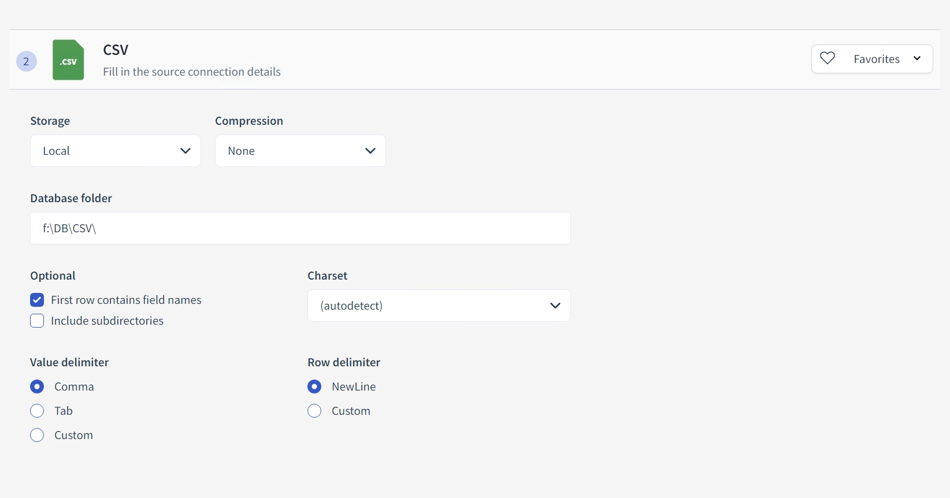Select NewLine as row delimiter
The image size is (950, 498).
pos(314,386)
